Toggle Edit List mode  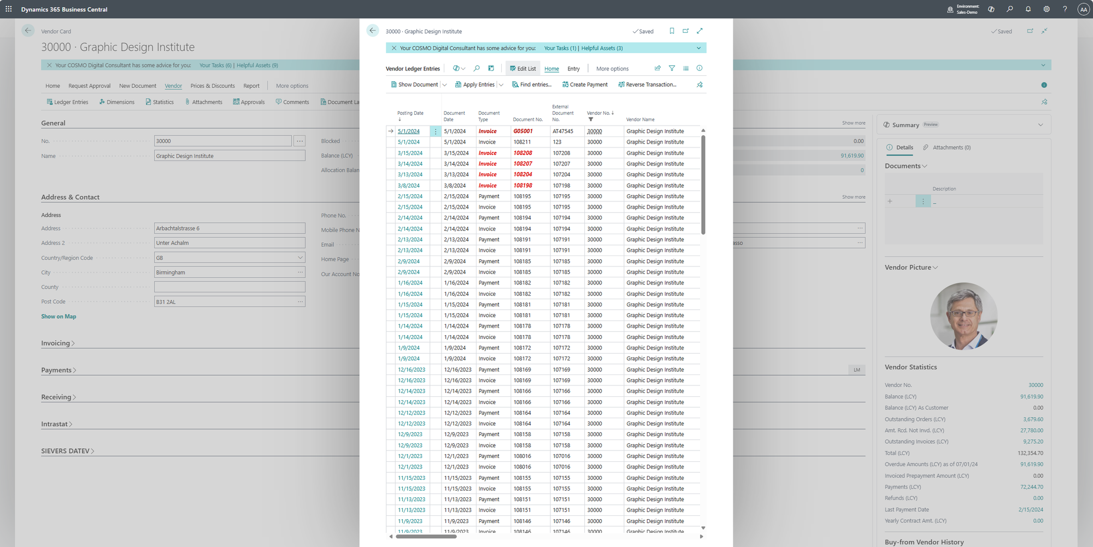522,69
